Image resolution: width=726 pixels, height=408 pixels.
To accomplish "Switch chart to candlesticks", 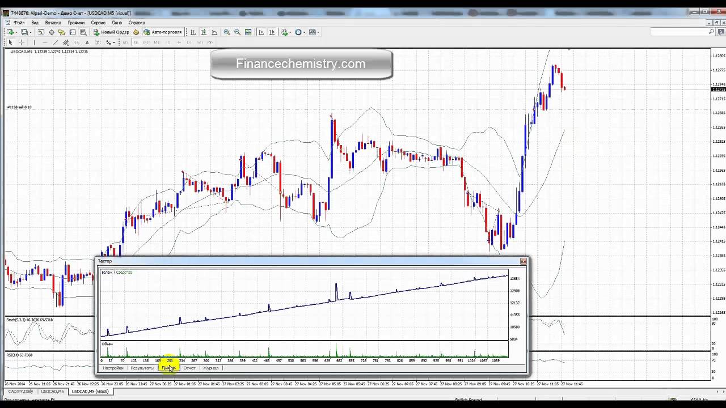I will [204, 32].
